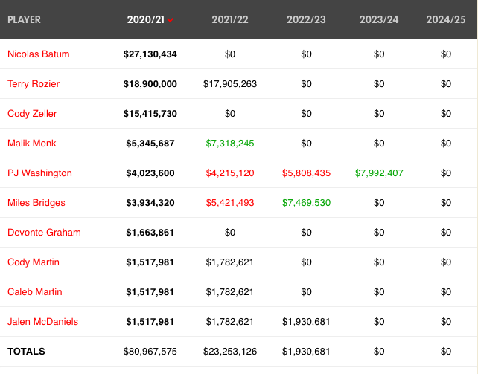Select the TOTALS row $1,930,681 value

[x=306, y=352]
